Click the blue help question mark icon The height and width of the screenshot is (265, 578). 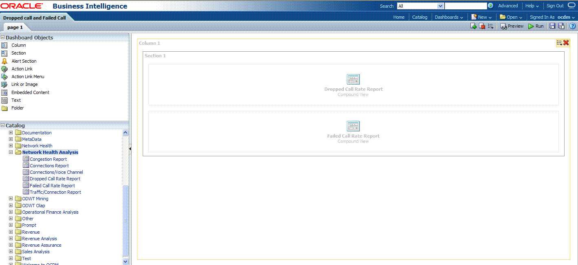point(572,26)
